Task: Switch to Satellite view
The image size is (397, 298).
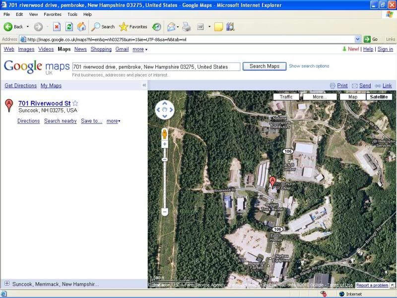Action: pyautogui.click(x=379, y=97)
